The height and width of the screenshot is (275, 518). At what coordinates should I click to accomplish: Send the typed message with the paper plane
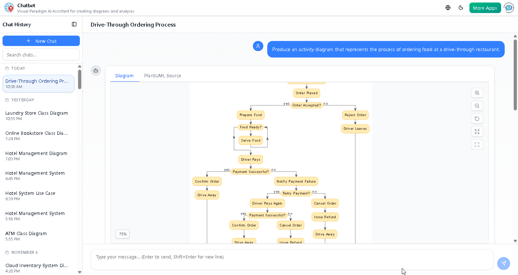pyautogui.click(x=504, y=263)
